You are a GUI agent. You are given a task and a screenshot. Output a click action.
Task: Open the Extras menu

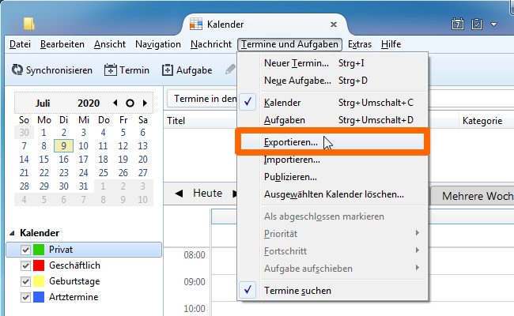tap(360, 44)
